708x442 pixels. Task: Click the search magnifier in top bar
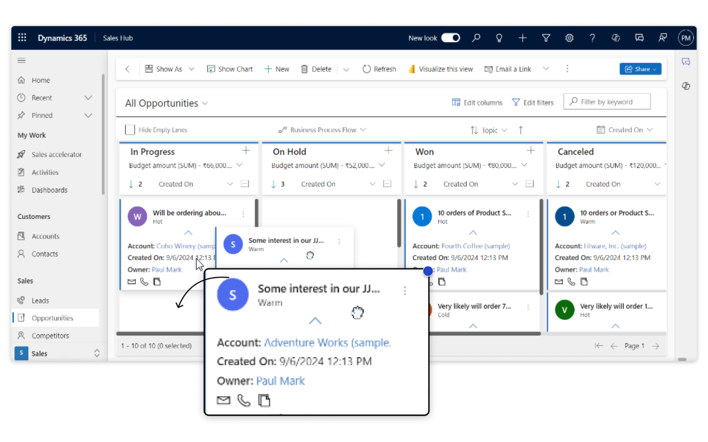[476, 38]
